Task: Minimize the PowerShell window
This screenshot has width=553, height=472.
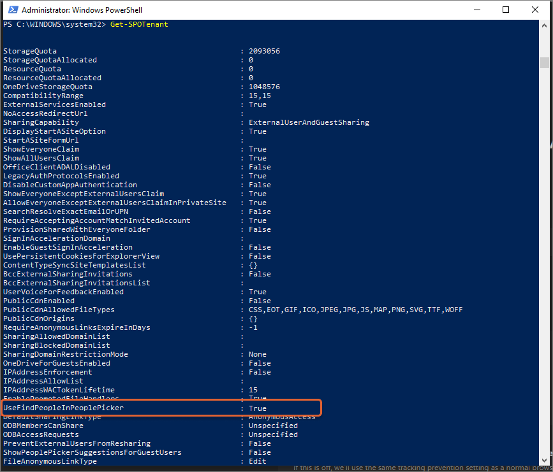Action: [477, 10]
